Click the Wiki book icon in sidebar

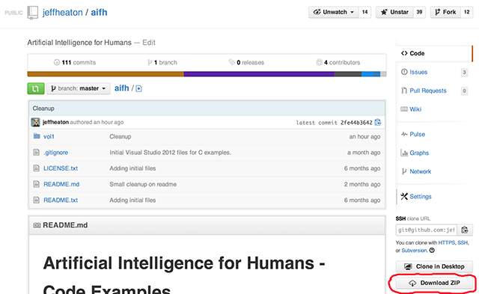click(x=404, y=109)
